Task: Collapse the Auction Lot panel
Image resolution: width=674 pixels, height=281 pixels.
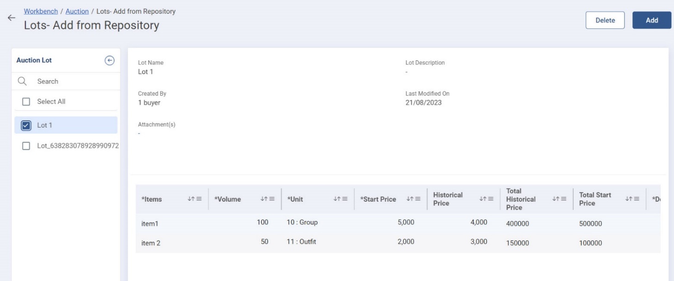Action: pyautogui.click(x=109, y=60)
